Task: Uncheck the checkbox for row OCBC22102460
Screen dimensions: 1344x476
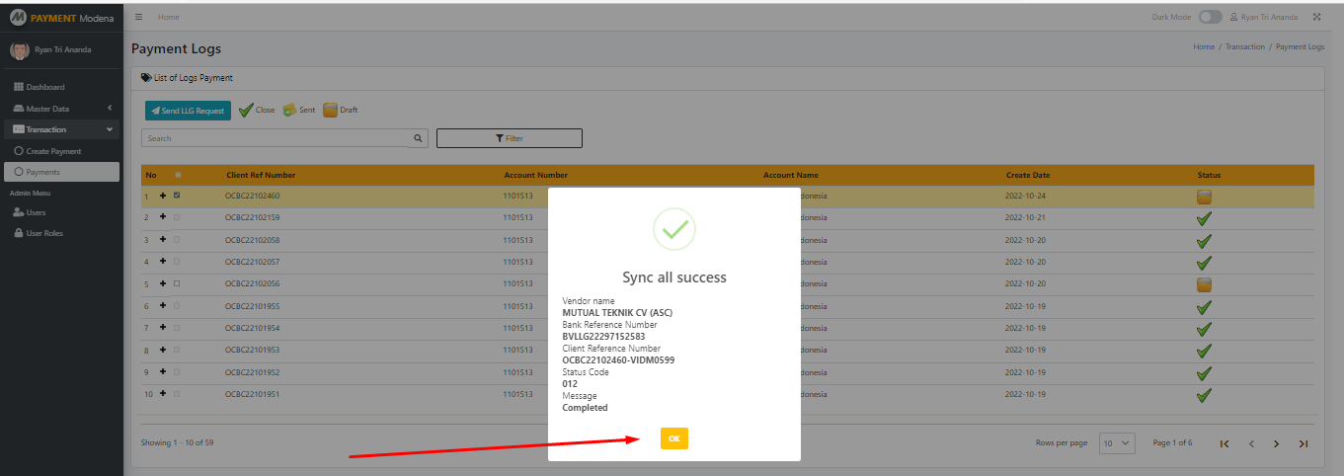Action: [x=177, y=196]
